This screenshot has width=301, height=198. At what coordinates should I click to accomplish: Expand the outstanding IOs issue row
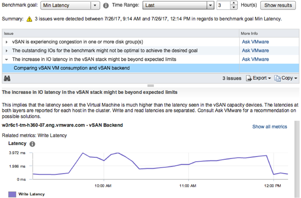pyautogui.click(x=6, y=51)
